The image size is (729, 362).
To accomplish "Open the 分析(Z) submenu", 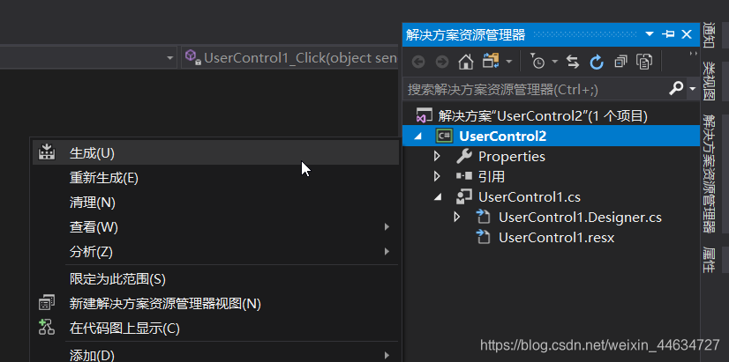I will (215, 252).
